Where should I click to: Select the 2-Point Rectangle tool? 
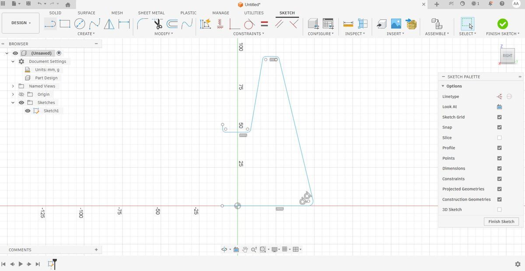65,24
